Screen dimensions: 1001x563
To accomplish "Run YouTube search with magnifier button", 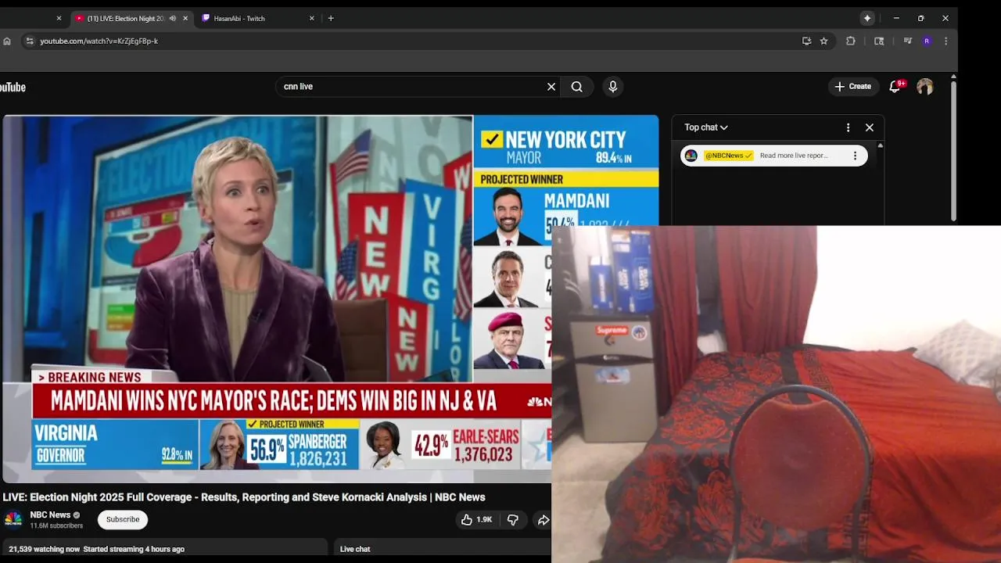I will pyautogui.click(x=577, y=87).
